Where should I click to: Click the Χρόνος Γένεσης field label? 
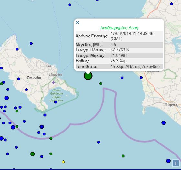click(x=92, y=36)
